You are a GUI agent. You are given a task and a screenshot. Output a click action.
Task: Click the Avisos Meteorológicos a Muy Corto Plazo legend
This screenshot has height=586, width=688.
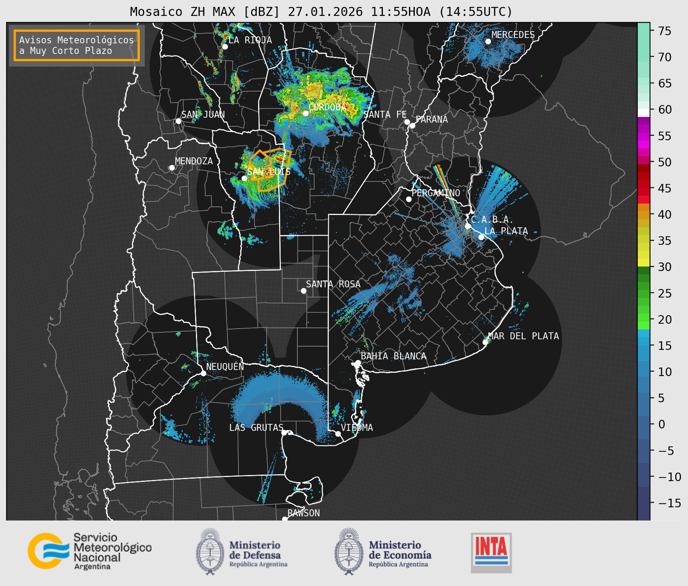pyautogui.click(x=77, y=45)
